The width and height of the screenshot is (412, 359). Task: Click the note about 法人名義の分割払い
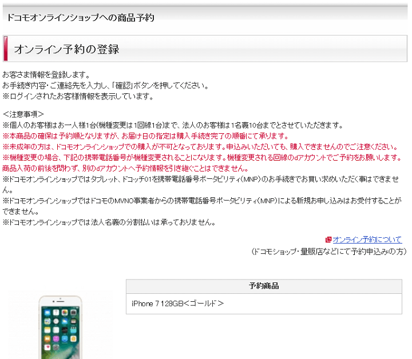[x=109, y=222]
